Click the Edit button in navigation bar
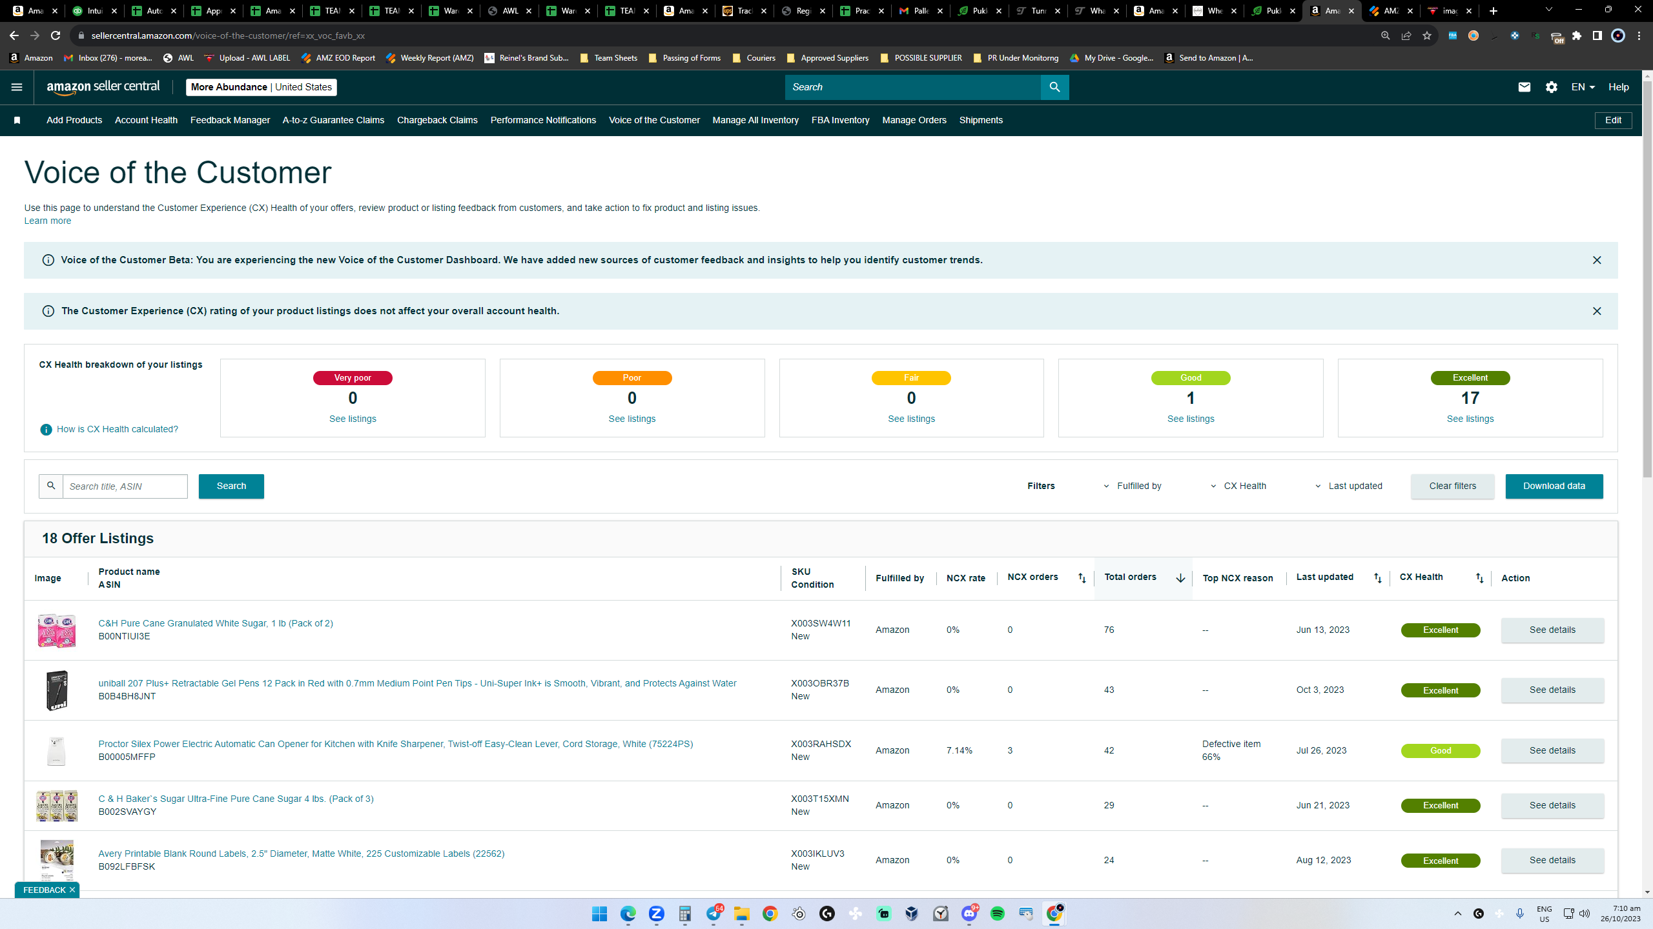 coord(1613,121)
